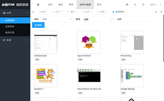The height and width of the screenshot is (101, 164).
Task: Close the 课件 tab
Action: pos(77,12)
